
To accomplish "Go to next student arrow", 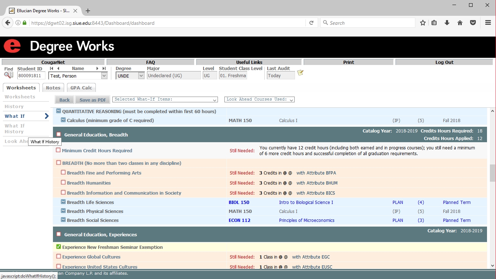I will point(97,69).
